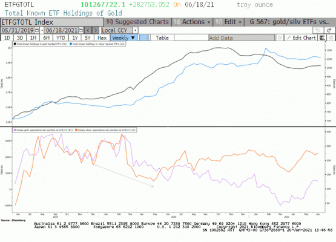Toggle the Comex silver orange legend marker
The width and height of the screenshot is (336, 242).
76,130
